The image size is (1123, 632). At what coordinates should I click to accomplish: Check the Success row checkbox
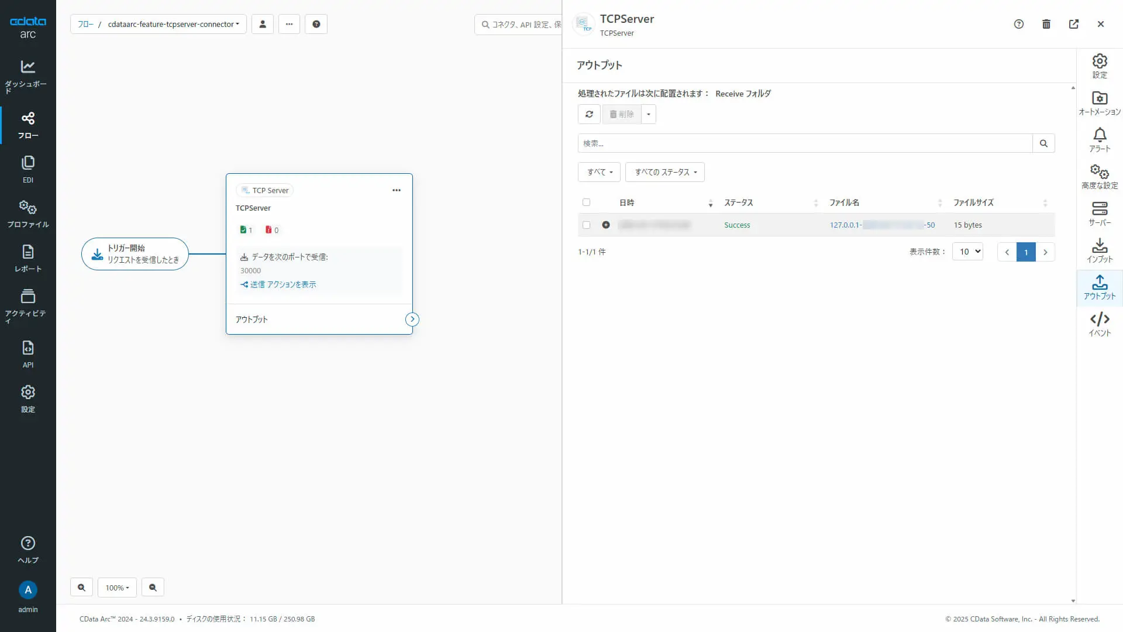coord(586,225)
